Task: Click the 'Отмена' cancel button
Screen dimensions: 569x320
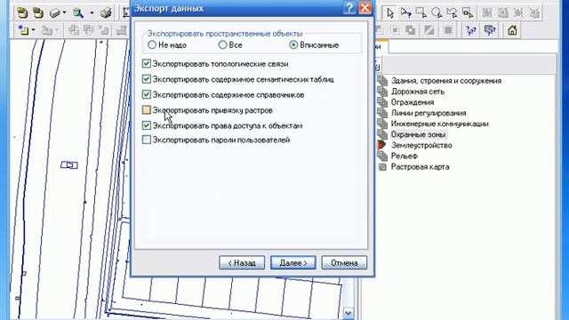Action: [344, 263]
